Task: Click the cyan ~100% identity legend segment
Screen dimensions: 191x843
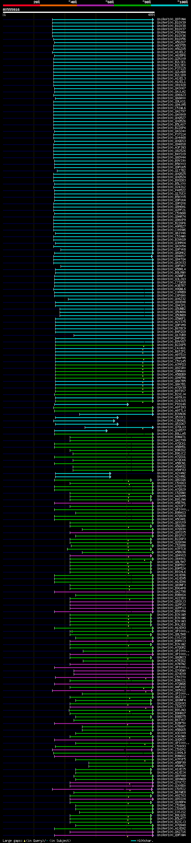Action: (170, 5)
